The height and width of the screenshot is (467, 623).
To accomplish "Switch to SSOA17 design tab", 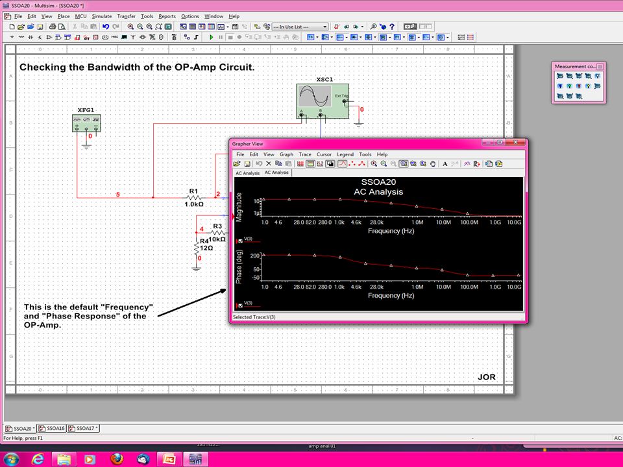I will (82, 429).
